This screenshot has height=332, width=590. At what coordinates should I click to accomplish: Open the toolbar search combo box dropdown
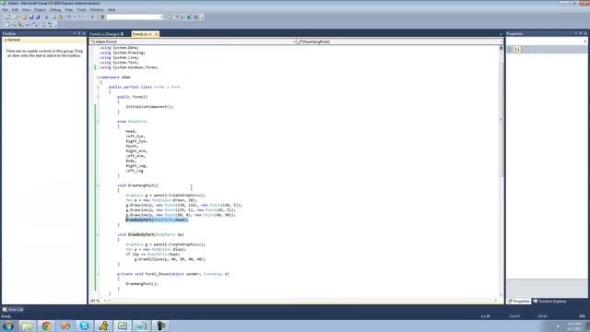pos(160,18)
